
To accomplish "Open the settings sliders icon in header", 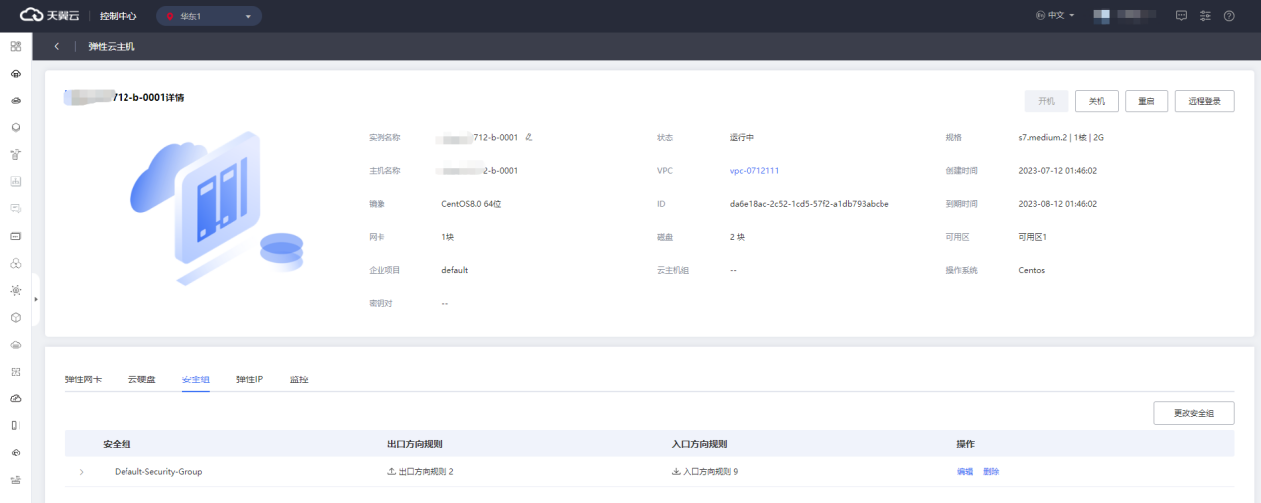I will [x=1205, y=16].
